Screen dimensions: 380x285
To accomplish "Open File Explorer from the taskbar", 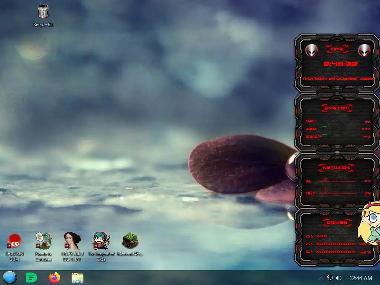I will click(78, 278).
